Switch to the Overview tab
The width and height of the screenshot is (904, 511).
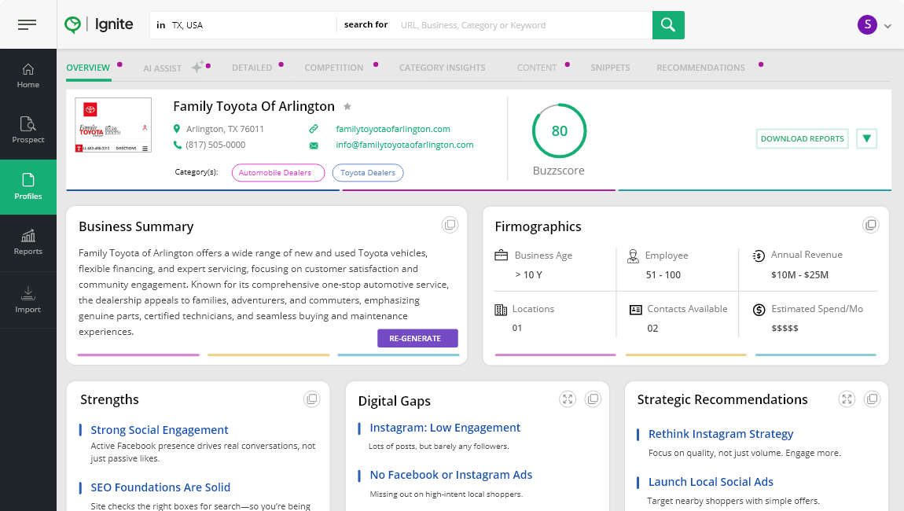click(88, 68)
